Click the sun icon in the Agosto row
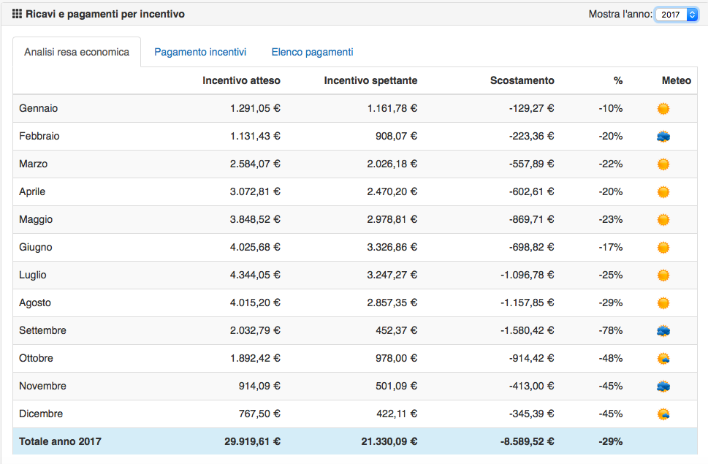 click(663, 303)
